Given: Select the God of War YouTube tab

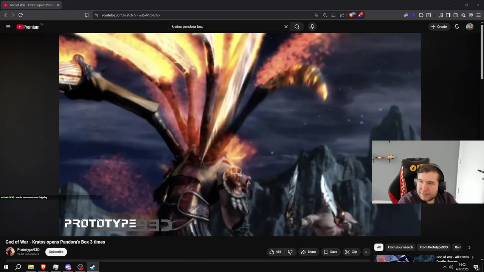Looking at the screenshot, I should 31,5.
